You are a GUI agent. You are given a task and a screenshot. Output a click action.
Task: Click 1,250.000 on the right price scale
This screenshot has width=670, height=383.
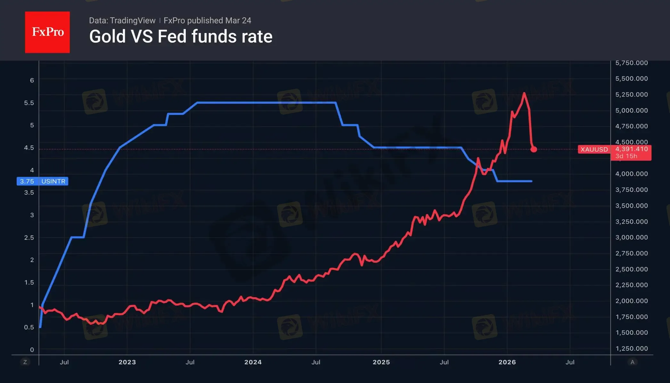(631, 348)
